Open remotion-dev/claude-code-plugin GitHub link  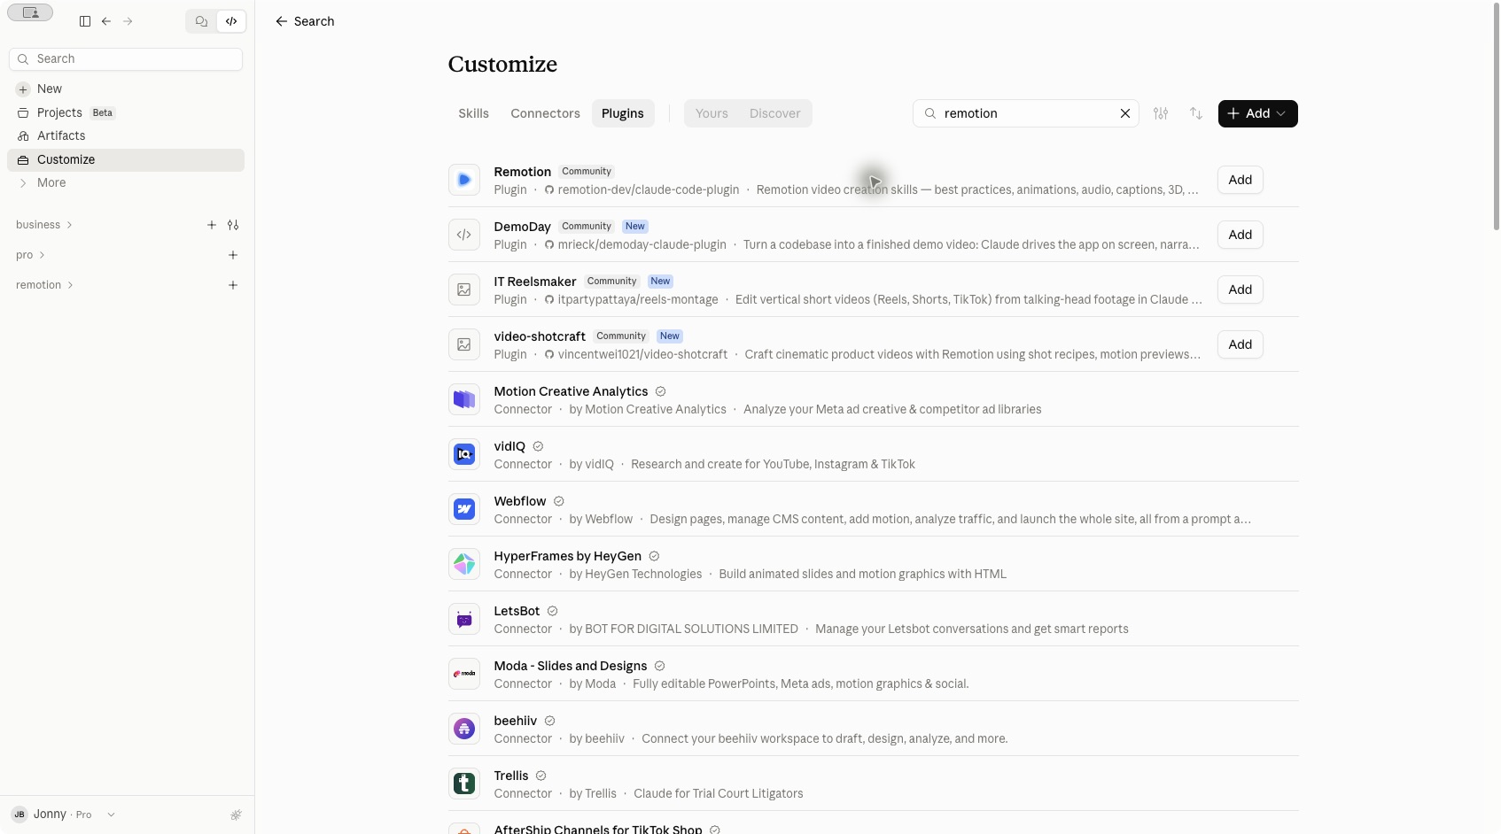tap(642, 189)
